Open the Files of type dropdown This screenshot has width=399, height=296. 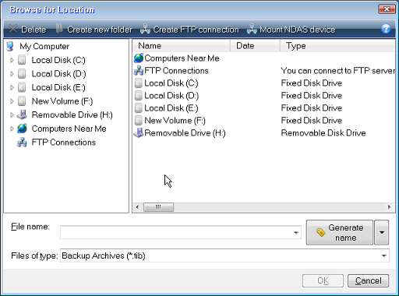pos(384,255)
